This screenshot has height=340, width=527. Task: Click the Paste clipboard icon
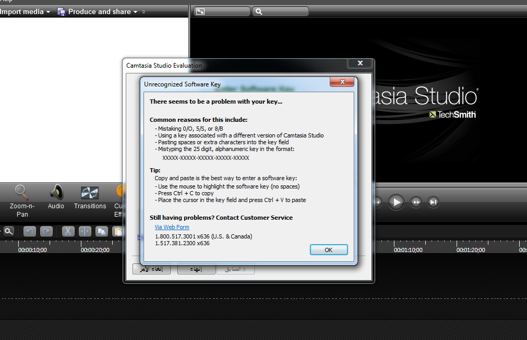click(117, 231)
